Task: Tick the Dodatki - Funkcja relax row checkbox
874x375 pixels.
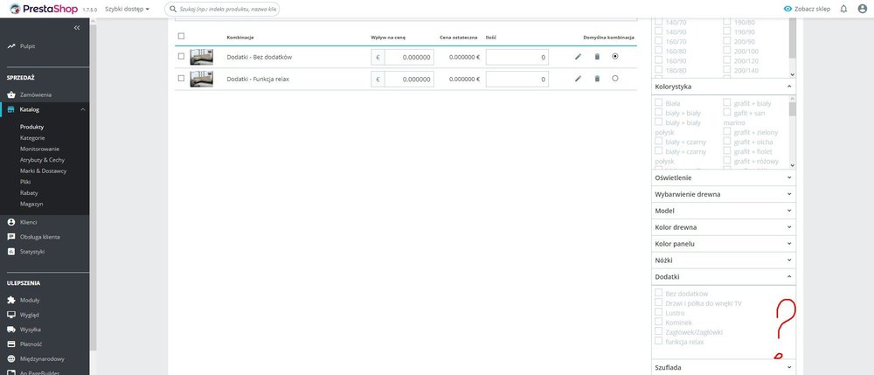Action: point(181,79)
